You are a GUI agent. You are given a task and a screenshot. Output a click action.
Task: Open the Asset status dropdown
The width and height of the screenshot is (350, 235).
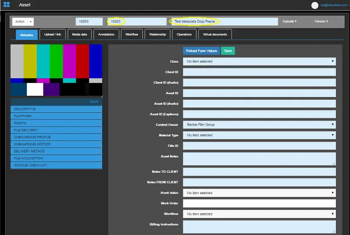(x=259, y=193)
